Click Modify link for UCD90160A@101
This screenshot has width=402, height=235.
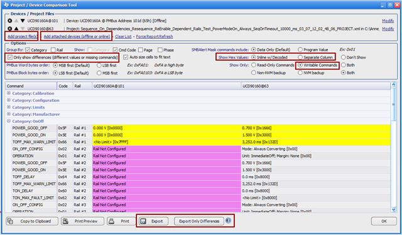point(388,21)
